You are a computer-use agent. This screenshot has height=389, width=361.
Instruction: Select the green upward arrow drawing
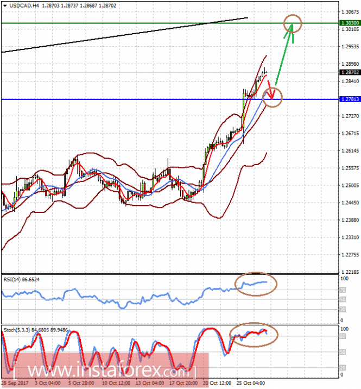(x=285, y=54)
